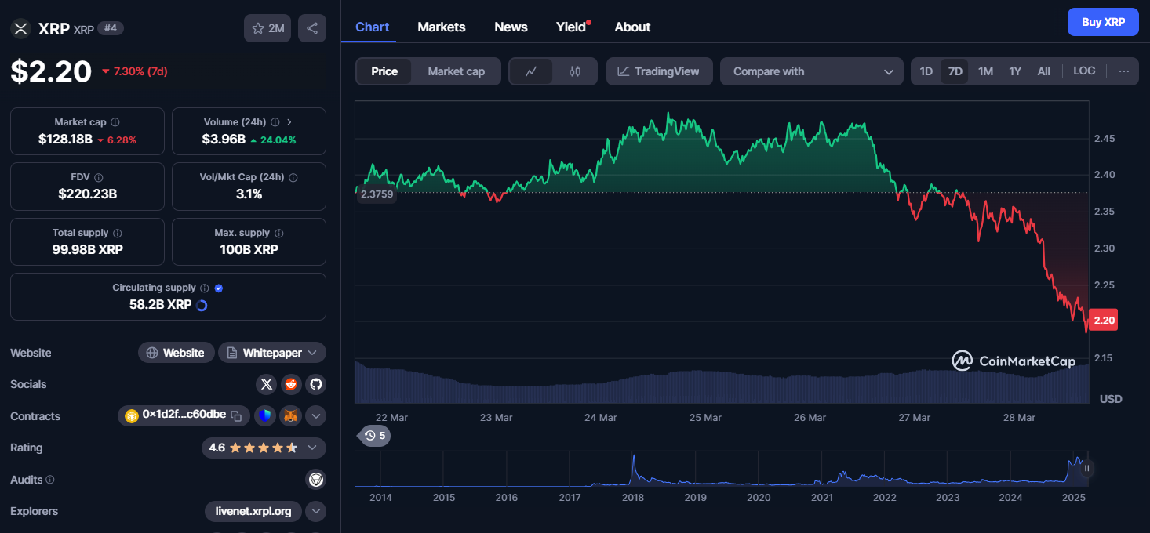Switch chart to Market cap view
This screenshot has height=533, width=1150.
pos(457,71)
